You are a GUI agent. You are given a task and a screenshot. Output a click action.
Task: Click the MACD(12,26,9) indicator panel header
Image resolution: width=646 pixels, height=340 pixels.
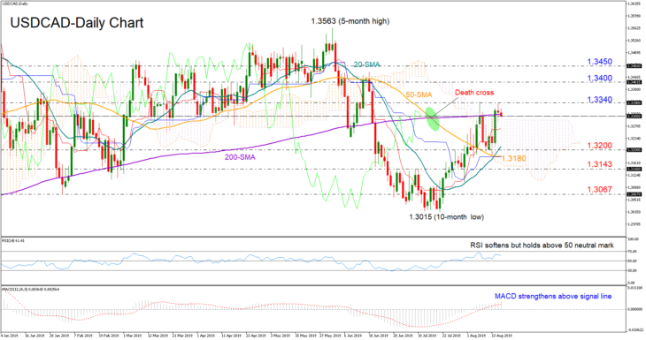tap(30, 290)
